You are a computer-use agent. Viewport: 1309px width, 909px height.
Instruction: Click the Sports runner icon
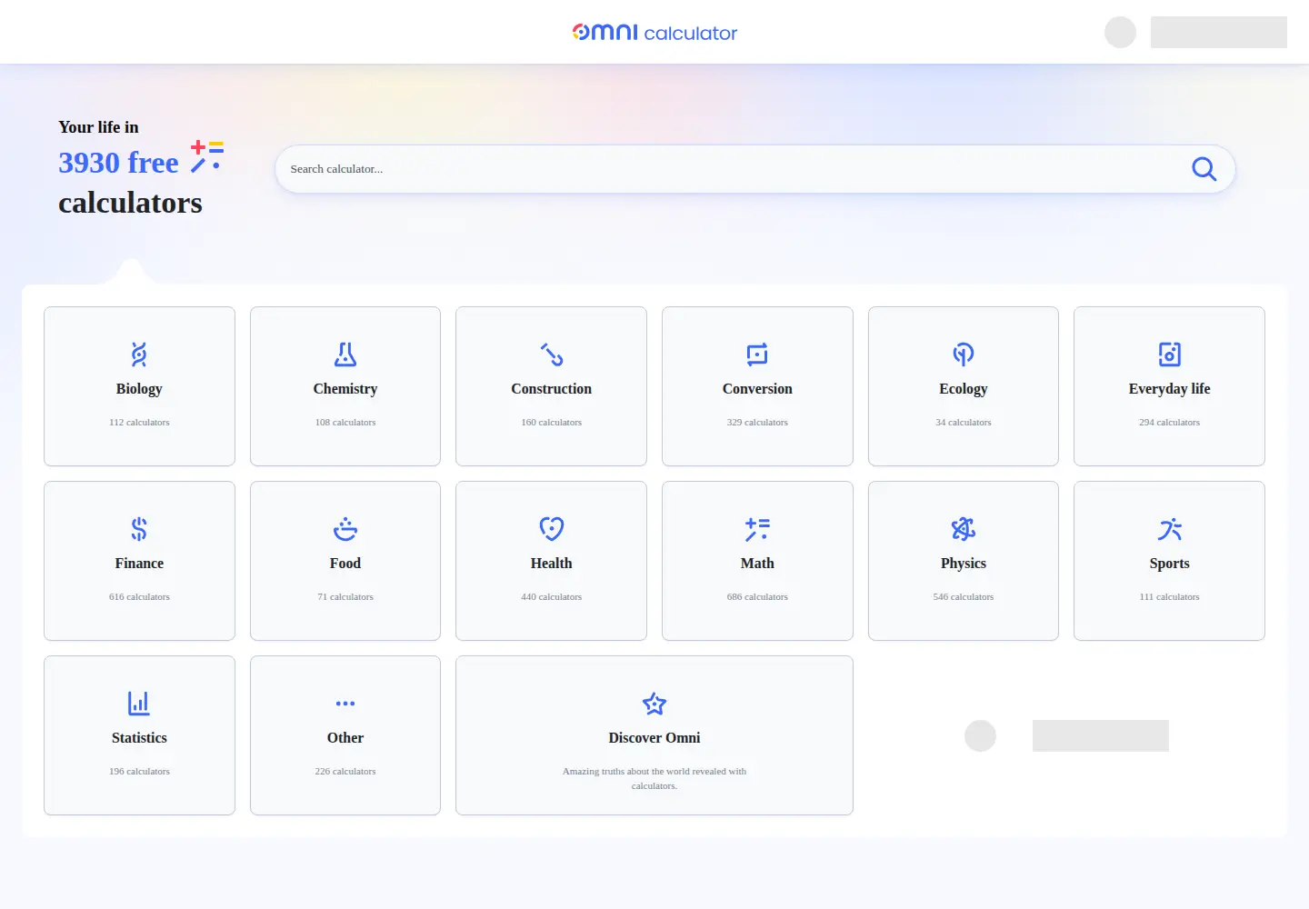tap(1170, 528)
